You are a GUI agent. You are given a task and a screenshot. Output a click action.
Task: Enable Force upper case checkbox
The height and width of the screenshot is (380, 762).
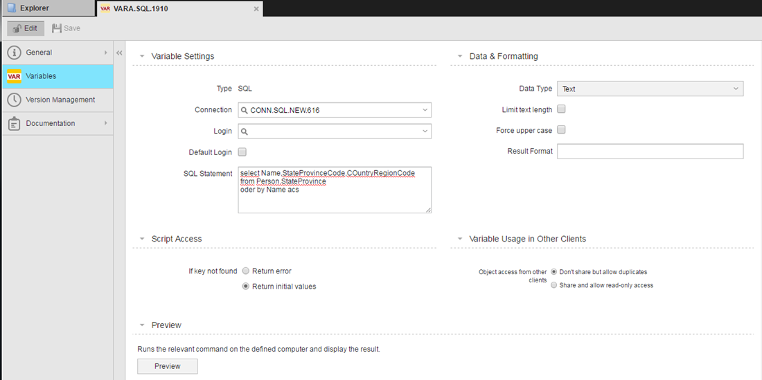point(561,129)
